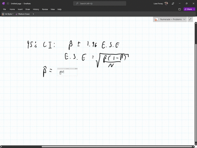Click the Luke Finney account name
Image resolution: width=197 pixels, height=148 pixels.
click(x=158, y=4)
